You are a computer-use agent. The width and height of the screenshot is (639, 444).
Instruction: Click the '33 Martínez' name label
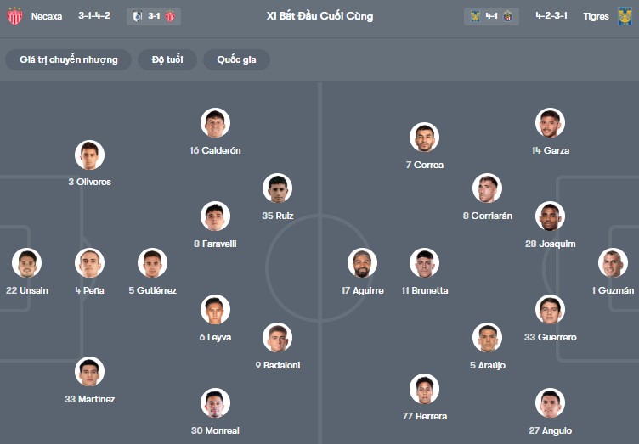(x=89, y=399)
